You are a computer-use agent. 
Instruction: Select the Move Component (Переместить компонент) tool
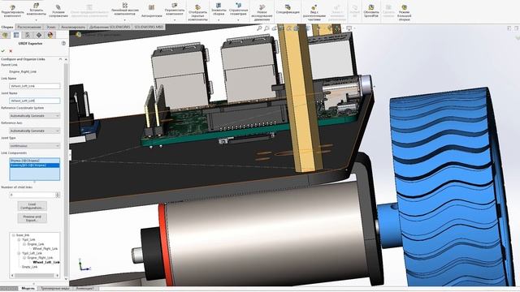coord(175,9)
